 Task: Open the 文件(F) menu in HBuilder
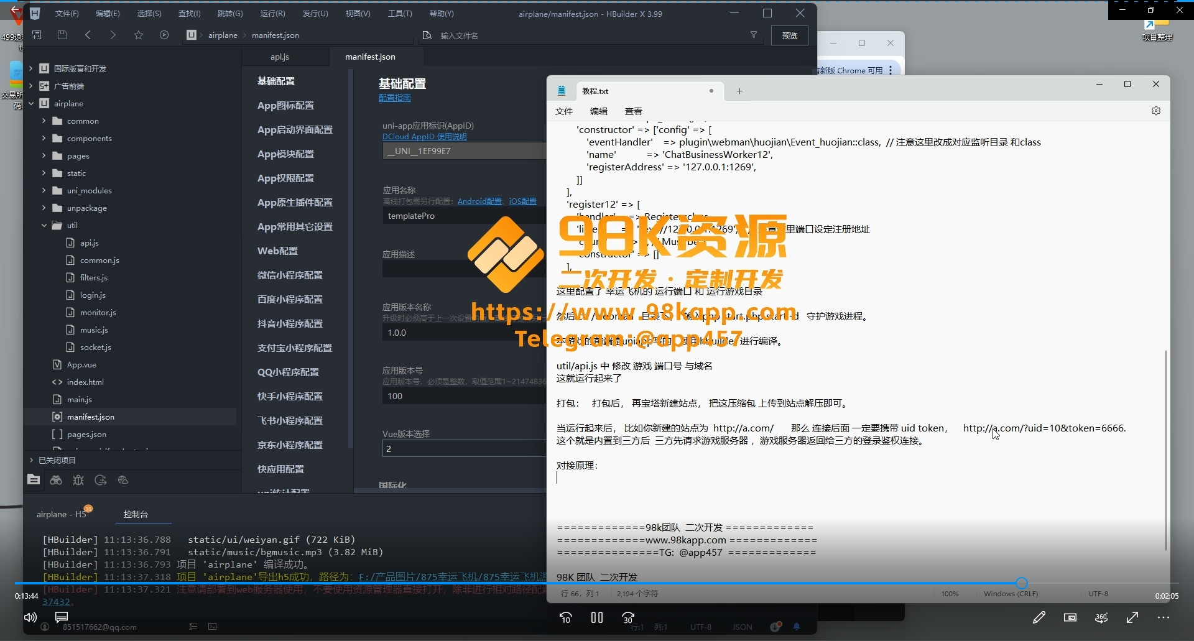[67, 13]
